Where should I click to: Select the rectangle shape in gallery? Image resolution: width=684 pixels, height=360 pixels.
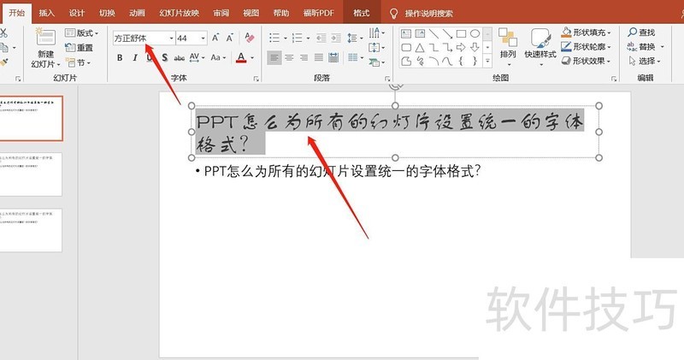(461, 34)
